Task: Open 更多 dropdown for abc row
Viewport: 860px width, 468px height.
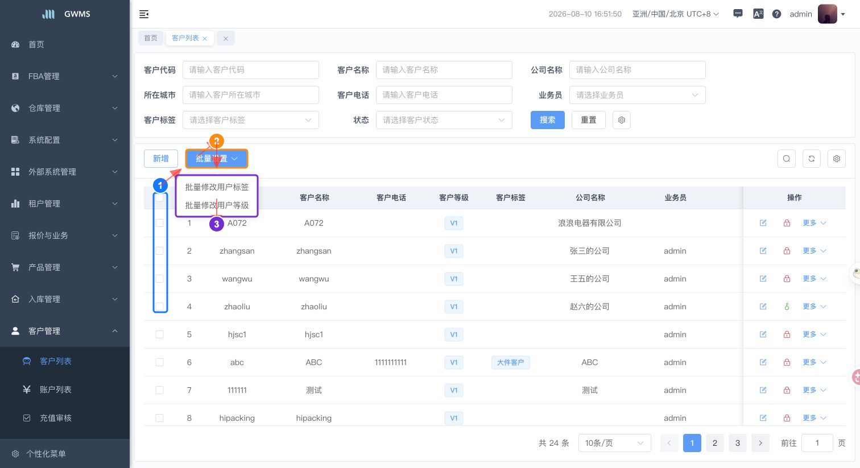Action: point(814,362)
